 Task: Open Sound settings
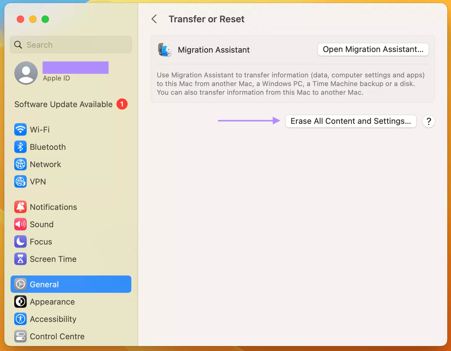pos(42,224)
